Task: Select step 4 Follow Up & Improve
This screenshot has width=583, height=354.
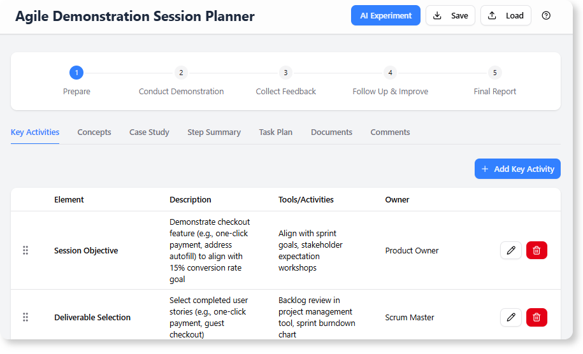Action: click(390, 73)
